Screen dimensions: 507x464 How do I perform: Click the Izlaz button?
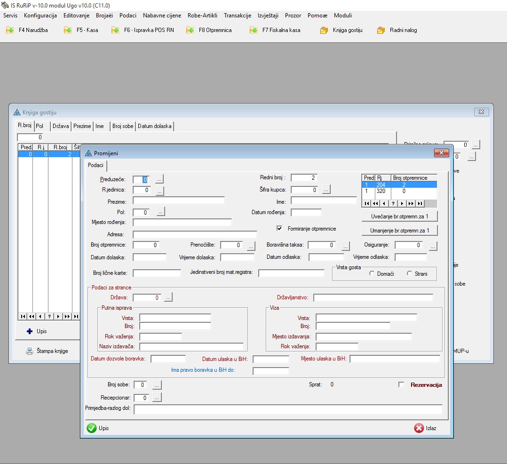click(x=426, y=428)
